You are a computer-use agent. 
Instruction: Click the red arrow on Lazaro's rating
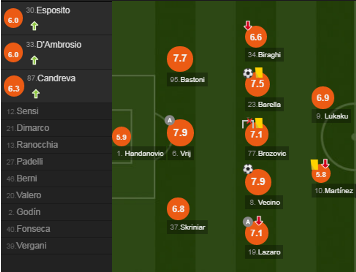(259, 220)
